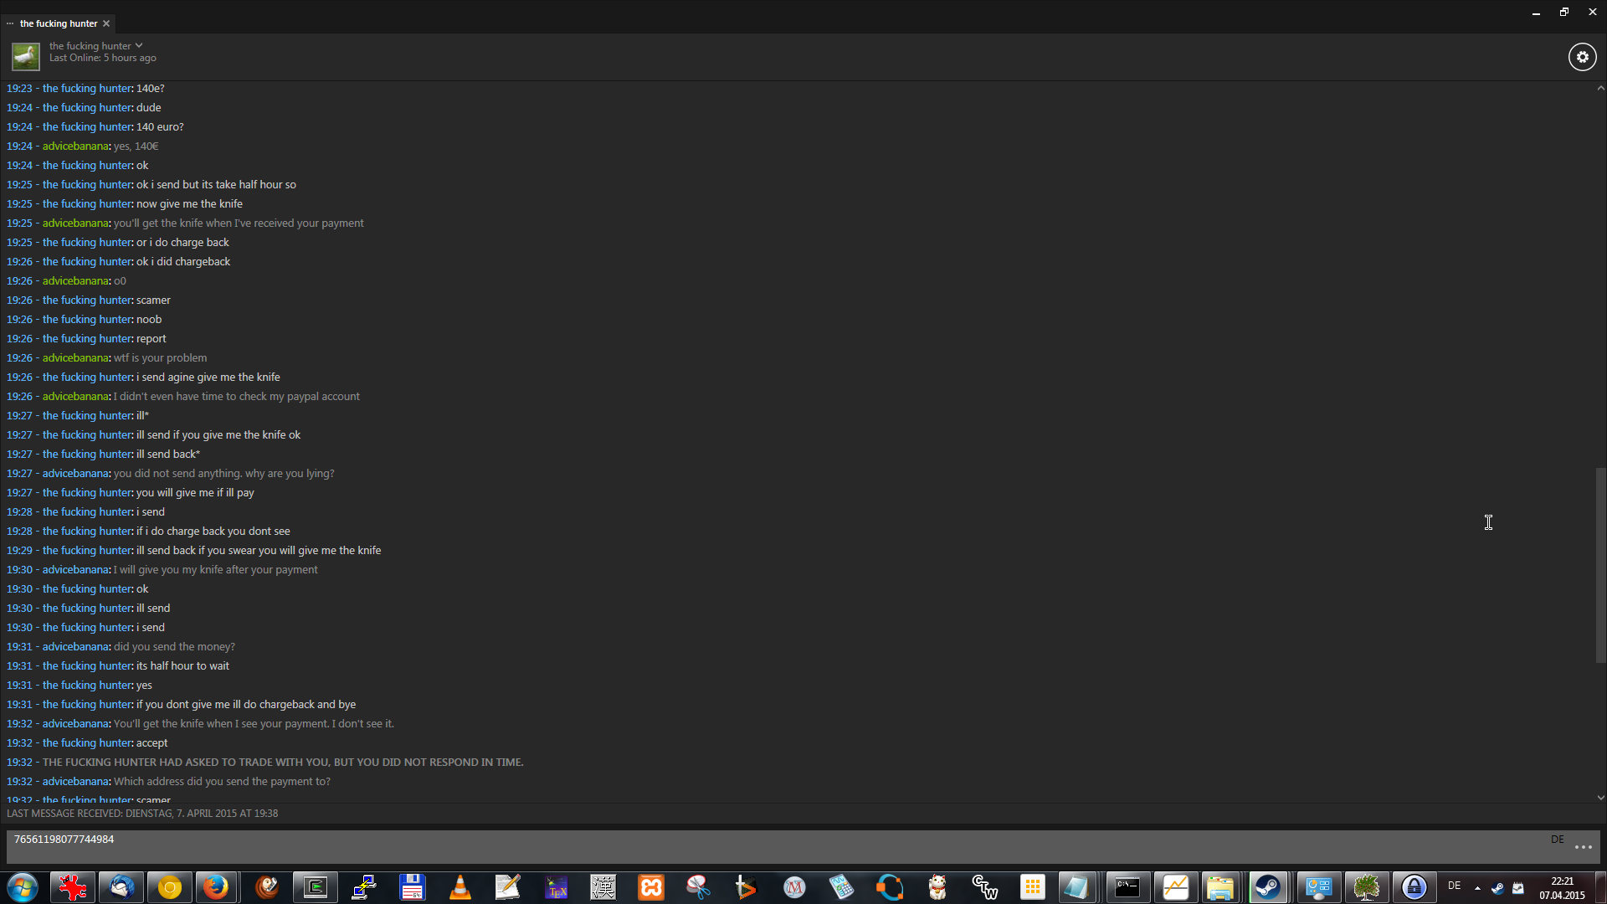
Task: Close 'the fucking hunter' chat tab
Action: pos(106,23)
